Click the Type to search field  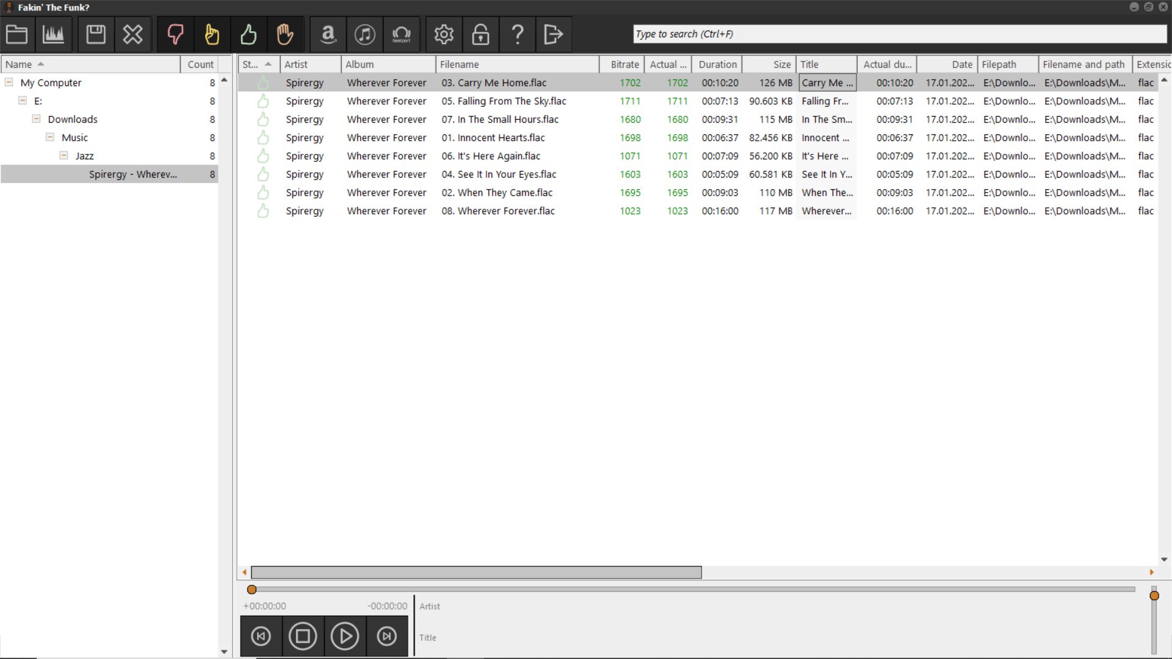pos(899,34)
